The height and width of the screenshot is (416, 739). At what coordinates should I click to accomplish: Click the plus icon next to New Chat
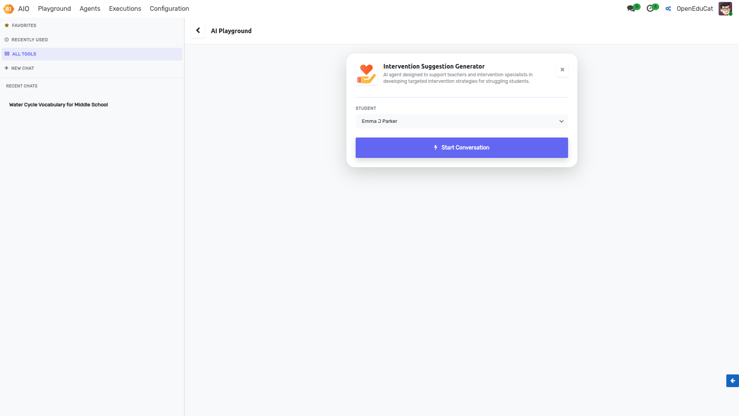pos(7,68)
